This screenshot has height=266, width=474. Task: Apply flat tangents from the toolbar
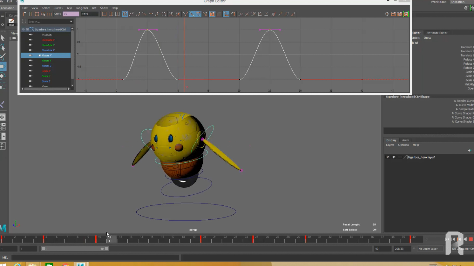(x=151, y=14)
